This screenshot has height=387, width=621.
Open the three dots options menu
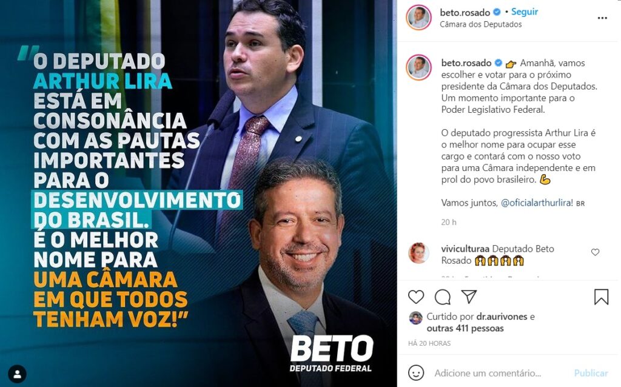pyautogui.click(x=602, y=18)
